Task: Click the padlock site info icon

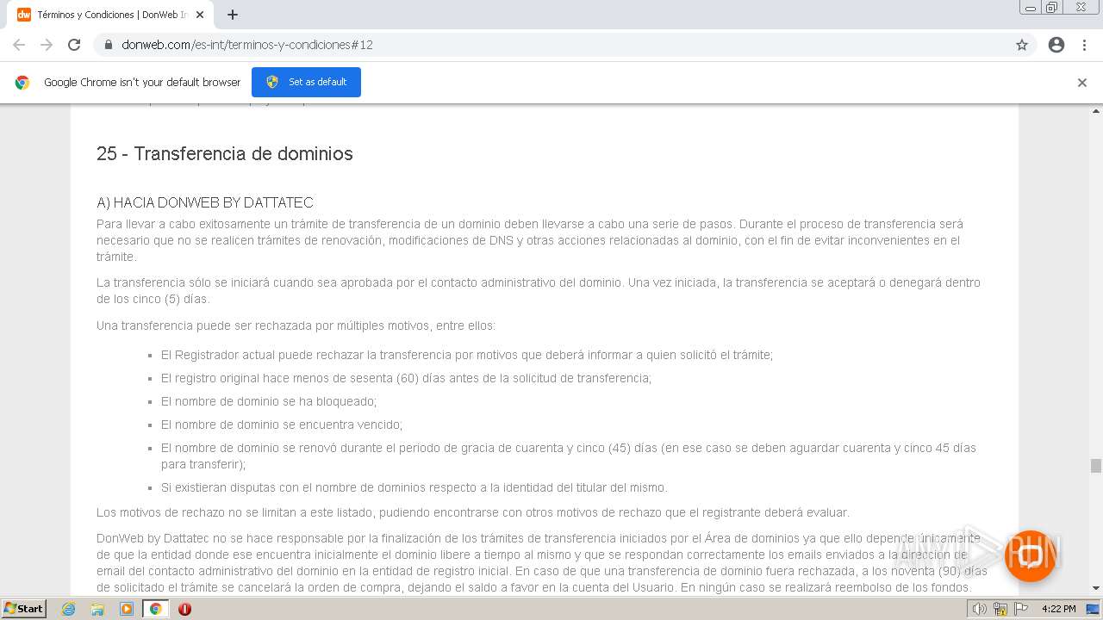Action: pyautogui.click(x=109, y=45)
